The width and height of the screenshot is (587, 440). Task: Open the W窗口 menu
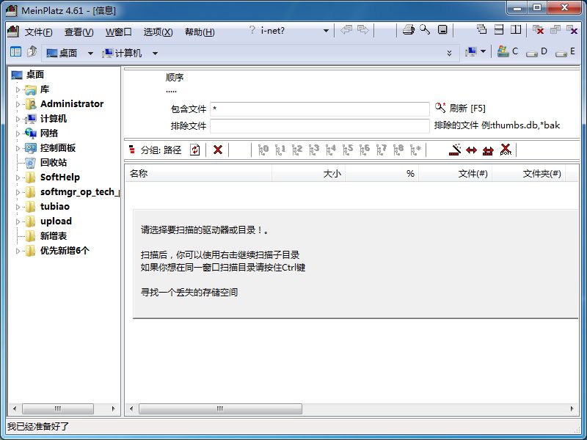click(x=118, y=32)
